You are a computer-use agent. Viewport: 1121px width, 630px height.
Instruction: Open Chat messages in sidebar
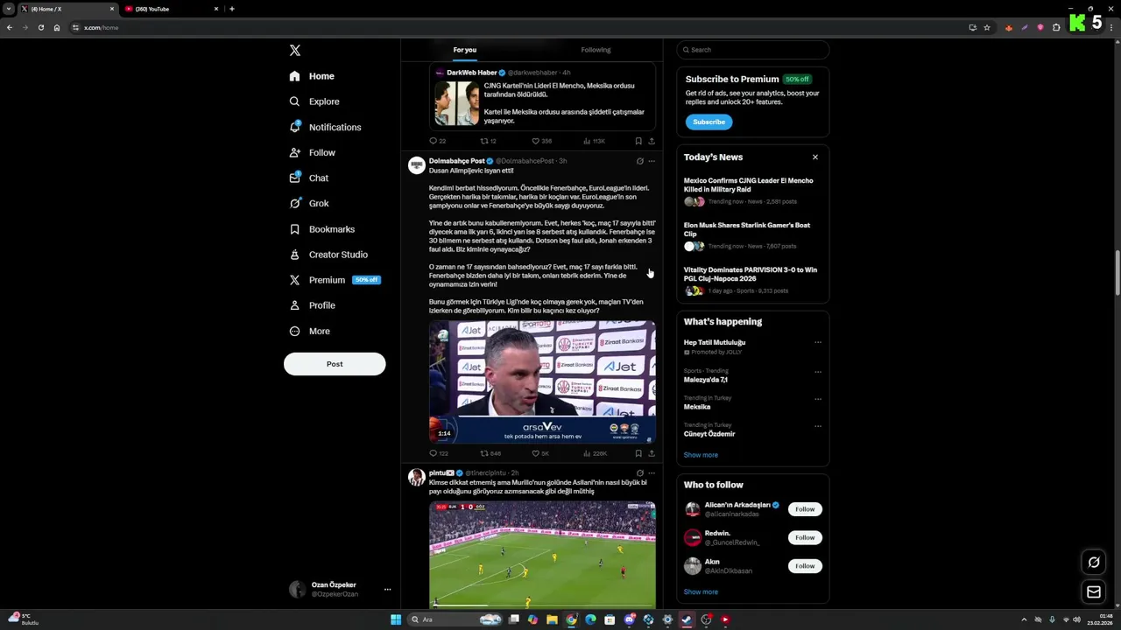point(309,178)
